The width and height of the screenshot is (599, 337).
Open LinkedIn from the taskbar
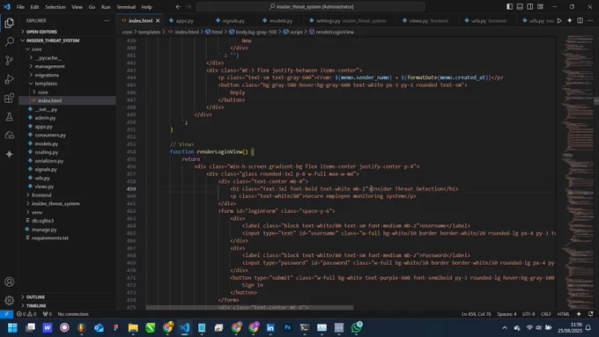[x=270, y=327]
